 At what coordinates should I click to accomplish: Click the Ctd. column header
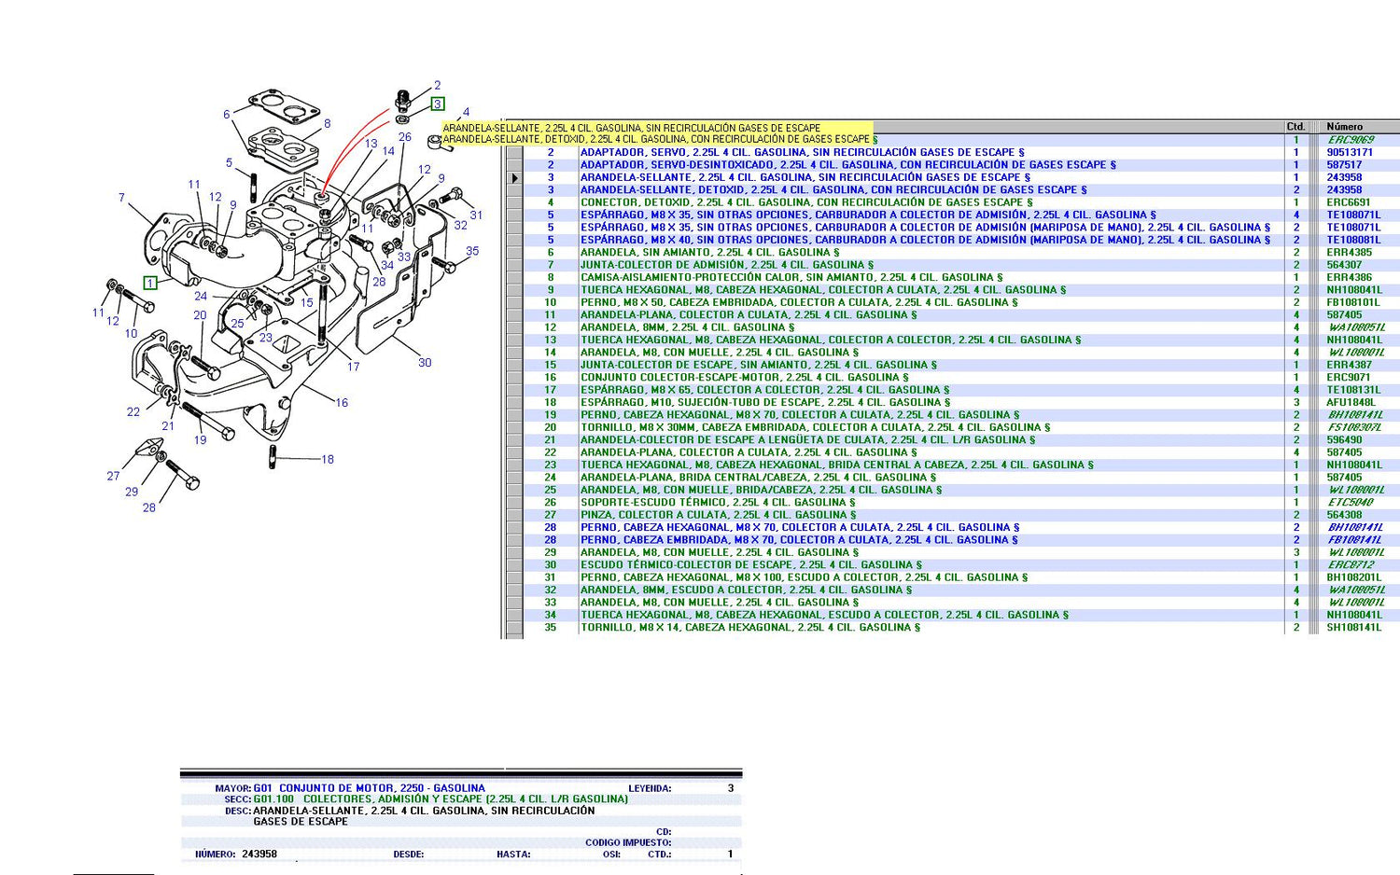(1295, 127)
